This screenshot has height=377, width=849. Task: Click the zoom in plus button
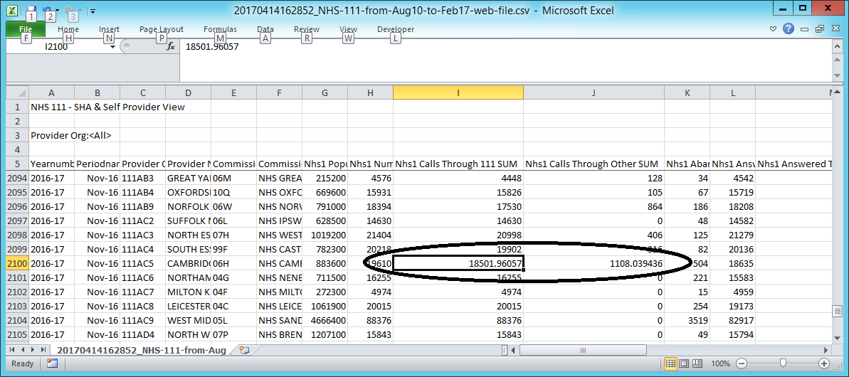824,363
